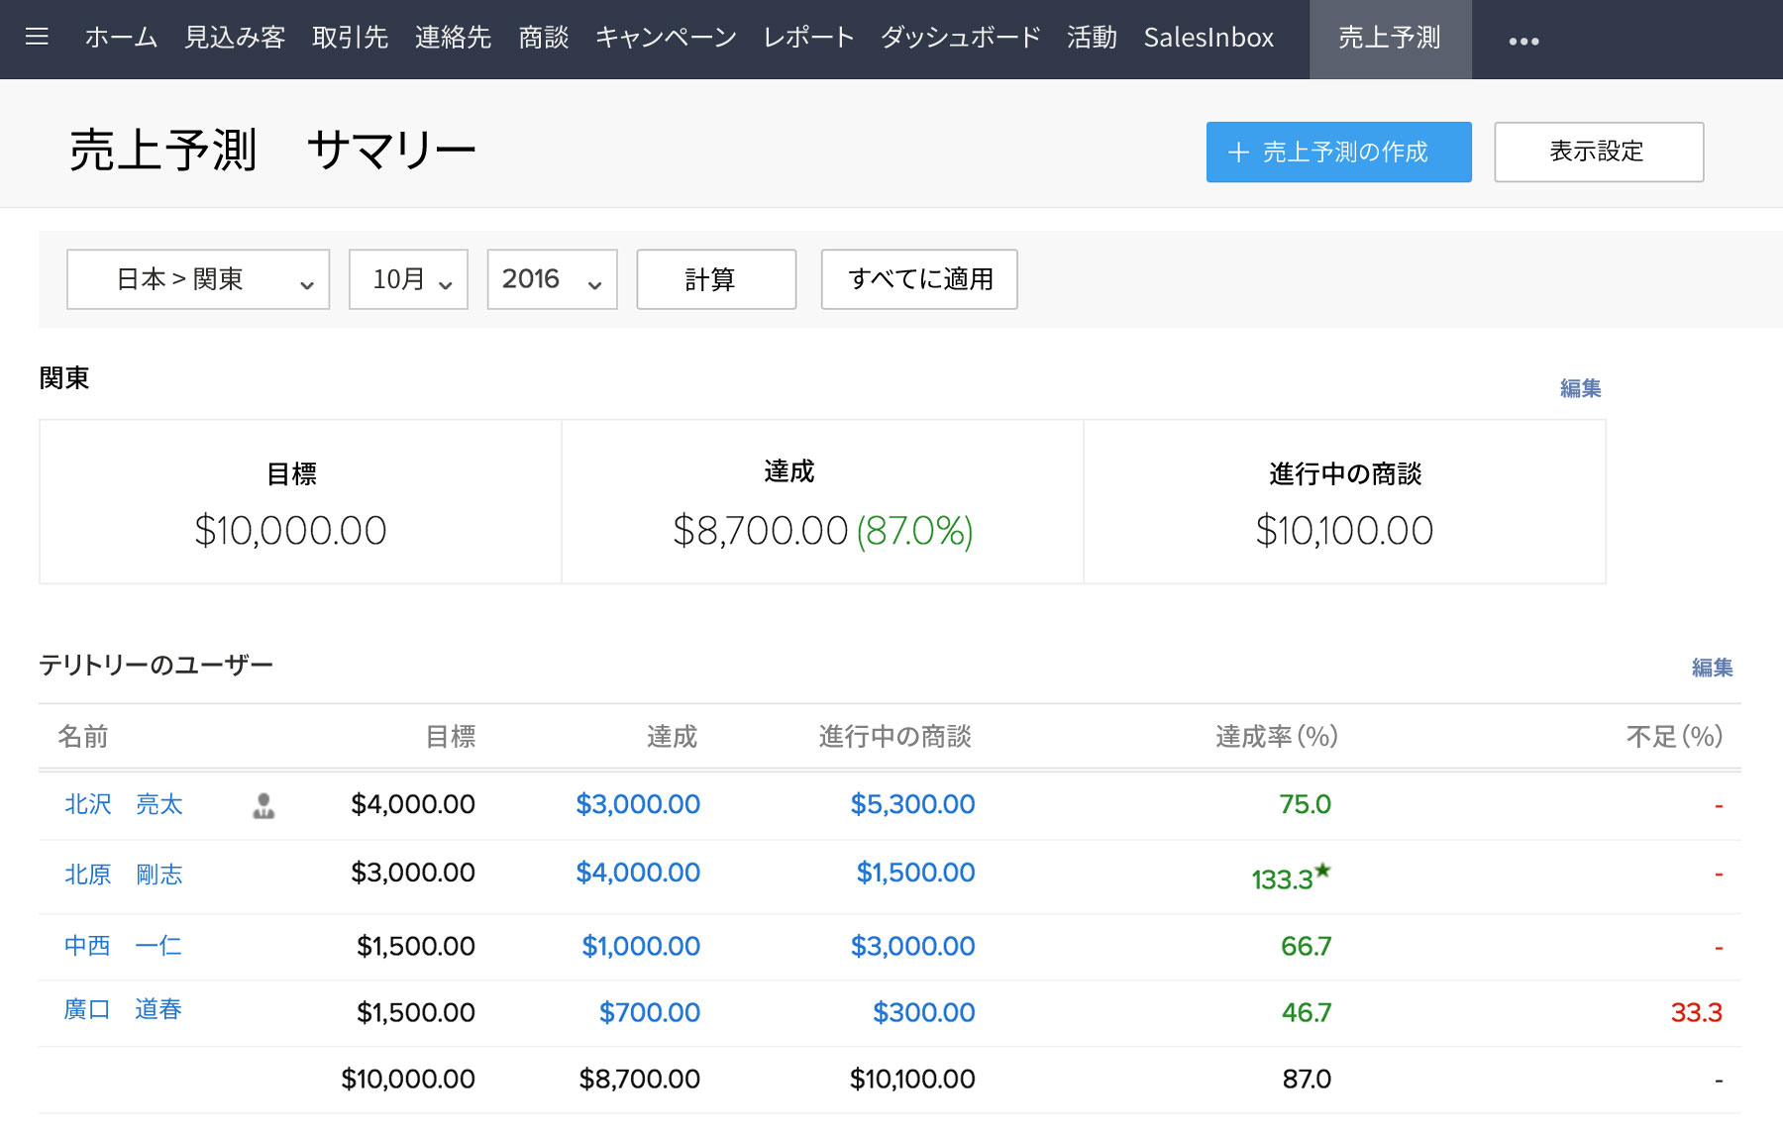1783x1136 pixels.
Task: Click the three-dot more options icon
Action: 1522,41
